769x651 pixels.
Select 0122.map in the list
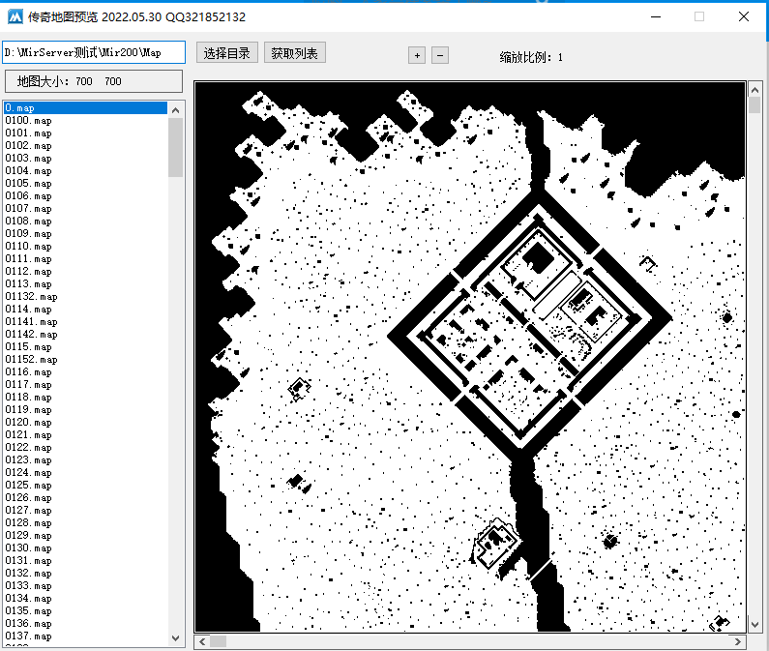pos(85,448)
